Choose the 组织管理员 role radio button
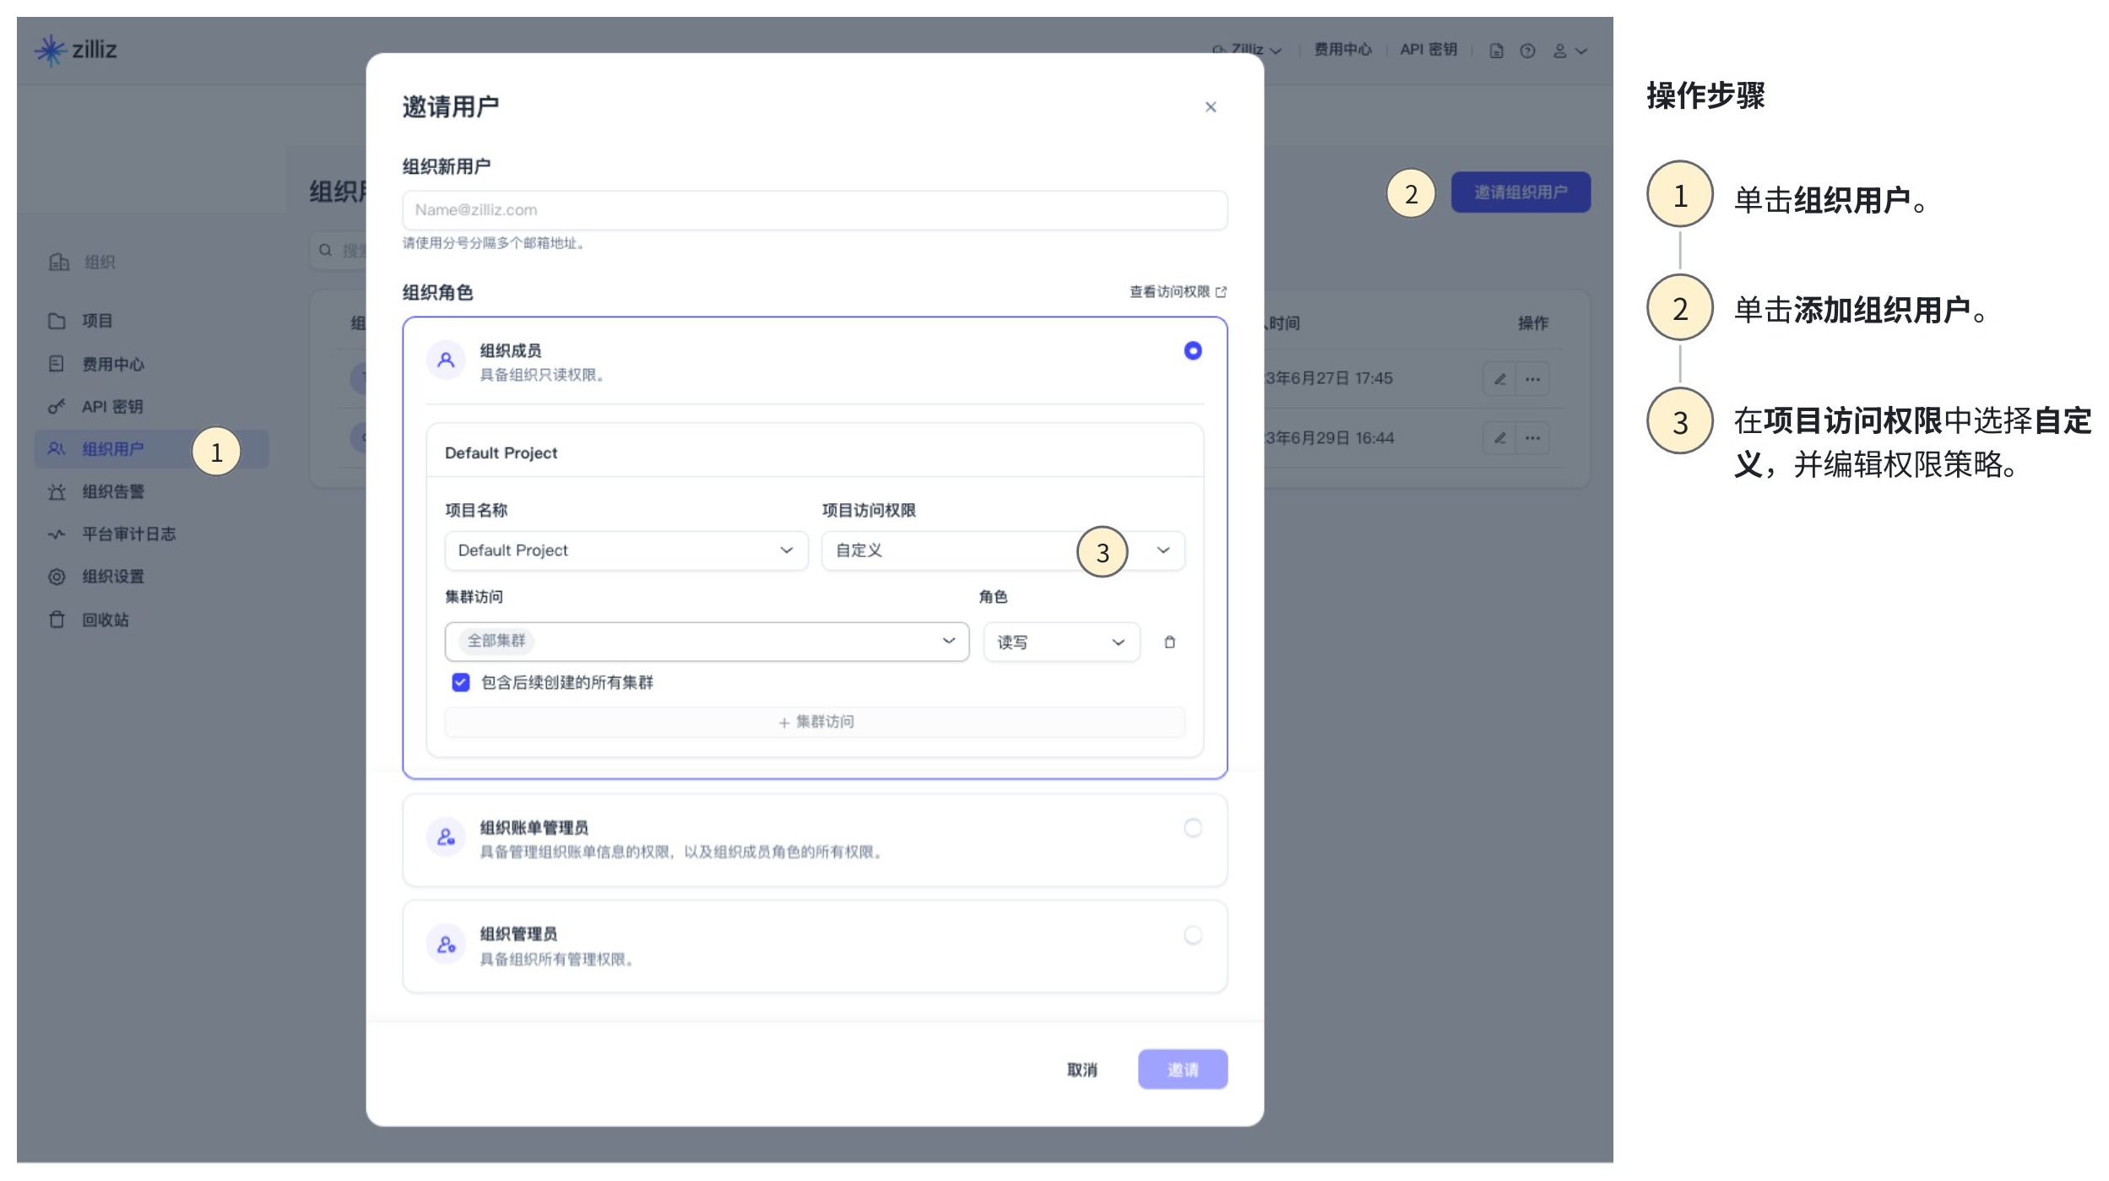 tap(1192, 935)
